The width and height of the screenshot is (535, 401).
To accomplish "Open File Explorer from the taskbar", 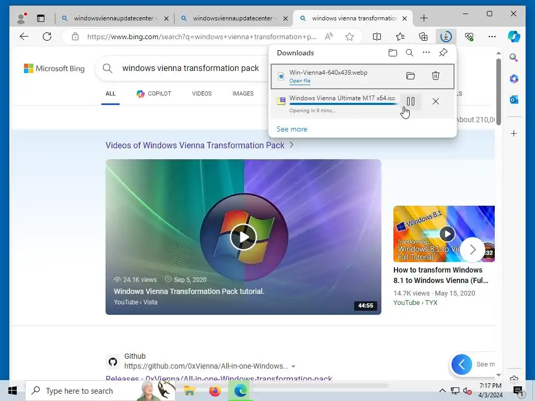I will (x=189, y=391).
